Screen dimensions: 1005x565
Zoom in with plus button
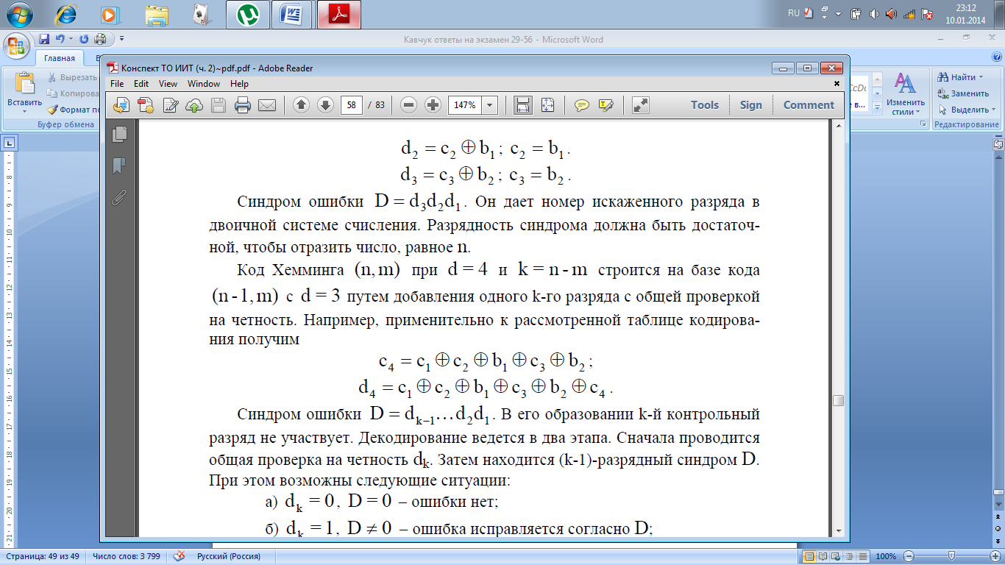[x=433, y=105]
